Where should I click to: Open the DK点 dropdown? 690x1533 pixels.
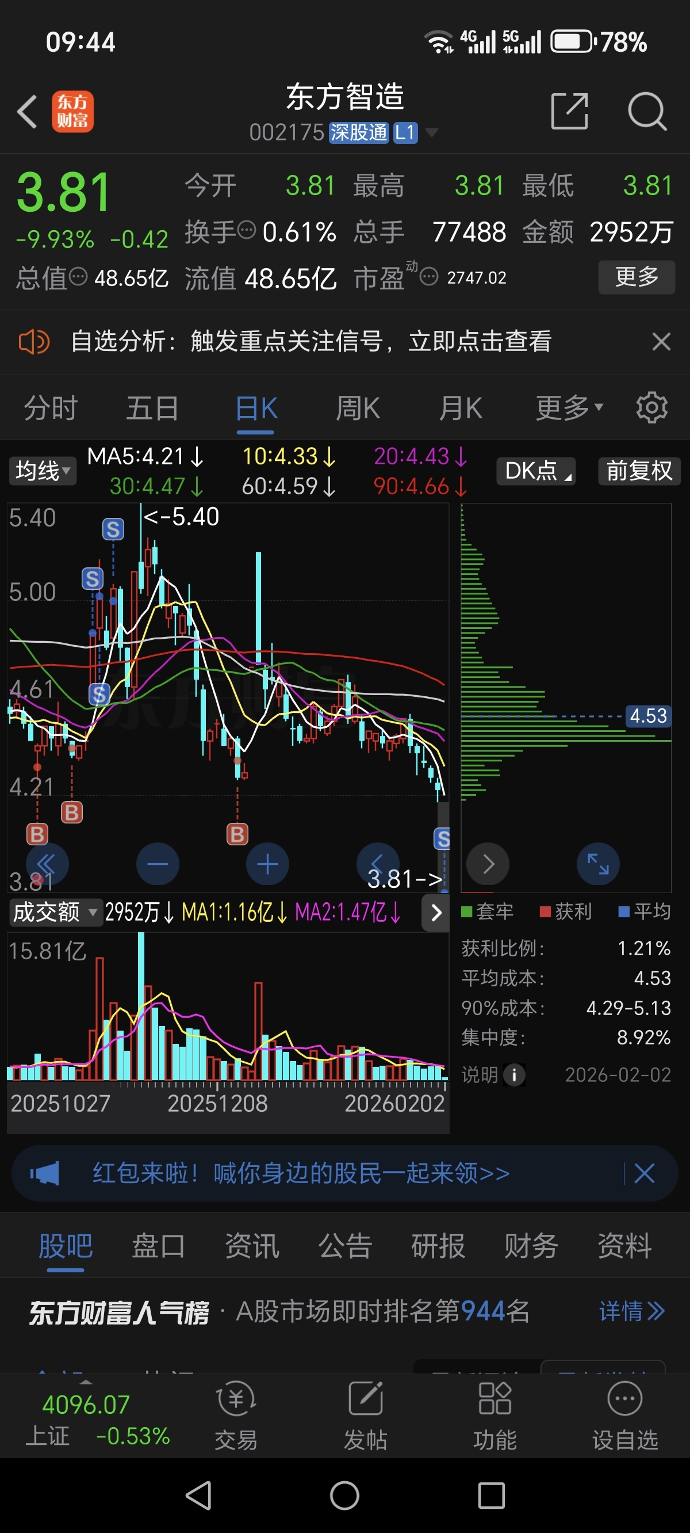click(x=536, y=471)
